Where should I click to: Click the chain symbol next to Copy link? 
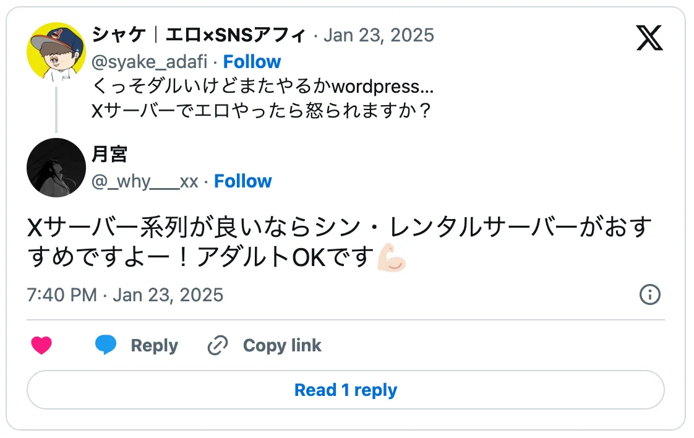point(216,345)
